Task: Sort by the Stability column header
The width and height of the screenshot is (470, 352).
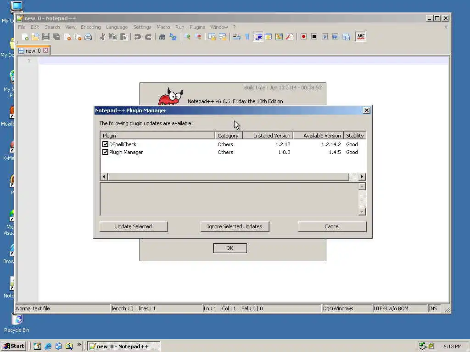Action: click(355, 136)
